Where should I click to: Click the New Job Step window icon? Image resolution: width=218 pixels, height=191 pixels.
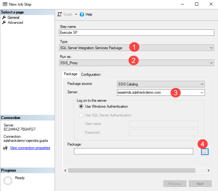tap(5, 4)
